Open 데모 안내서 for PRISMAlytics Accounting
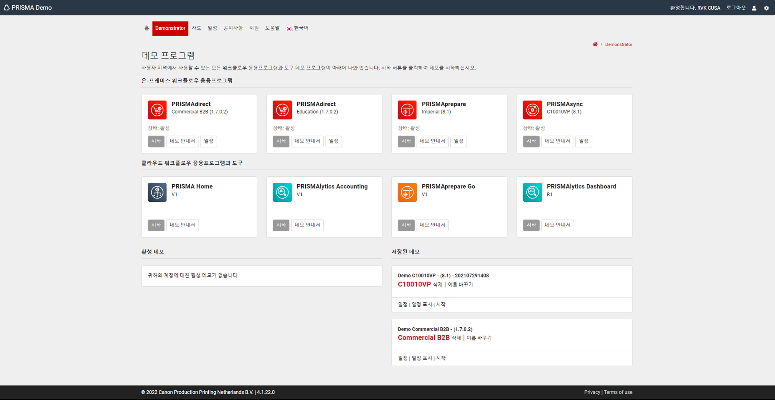The height and width of the screenshot is (400, 775). coord(307,225)
